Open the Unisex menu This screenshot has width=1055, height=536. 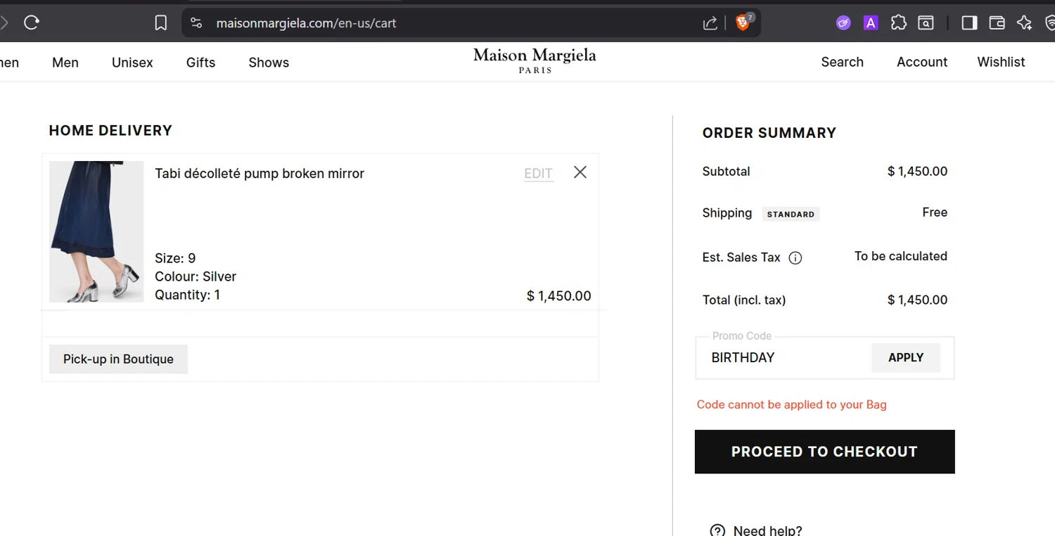(132, 63)
